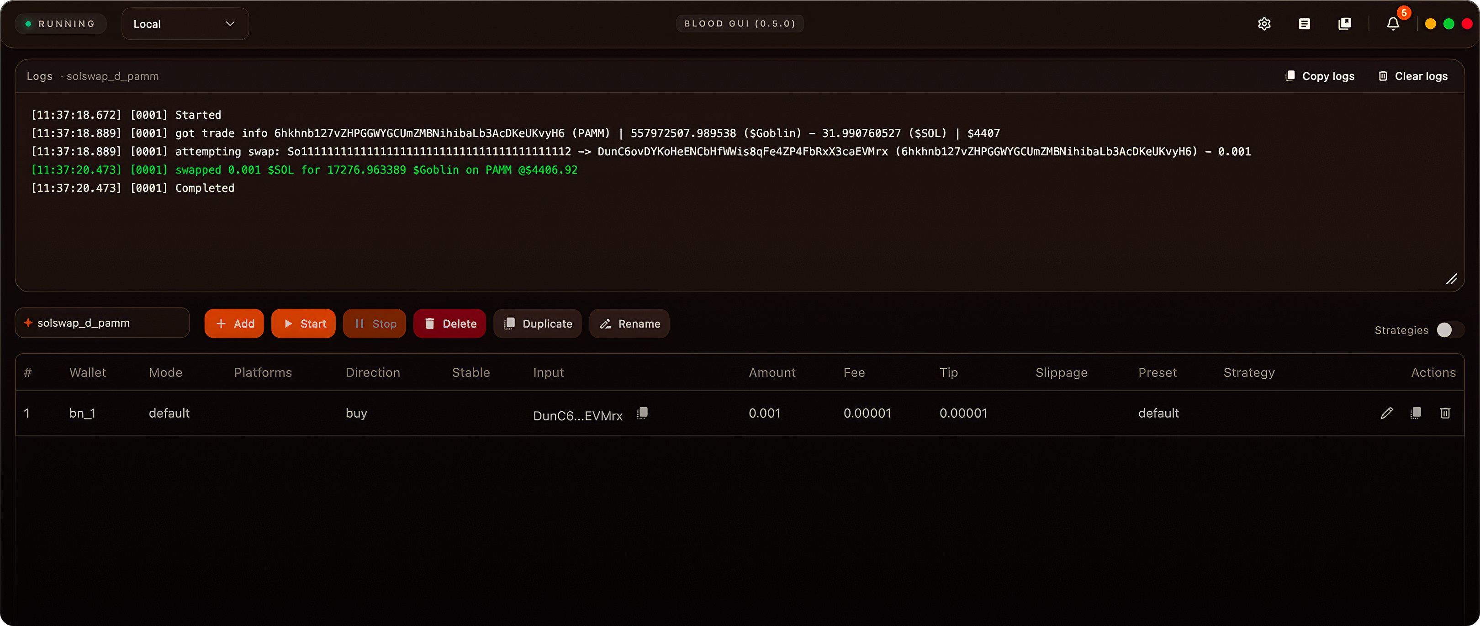Click the Rename button
Viewport: 1480px width, 626px height.
click(x=630, y=324)
